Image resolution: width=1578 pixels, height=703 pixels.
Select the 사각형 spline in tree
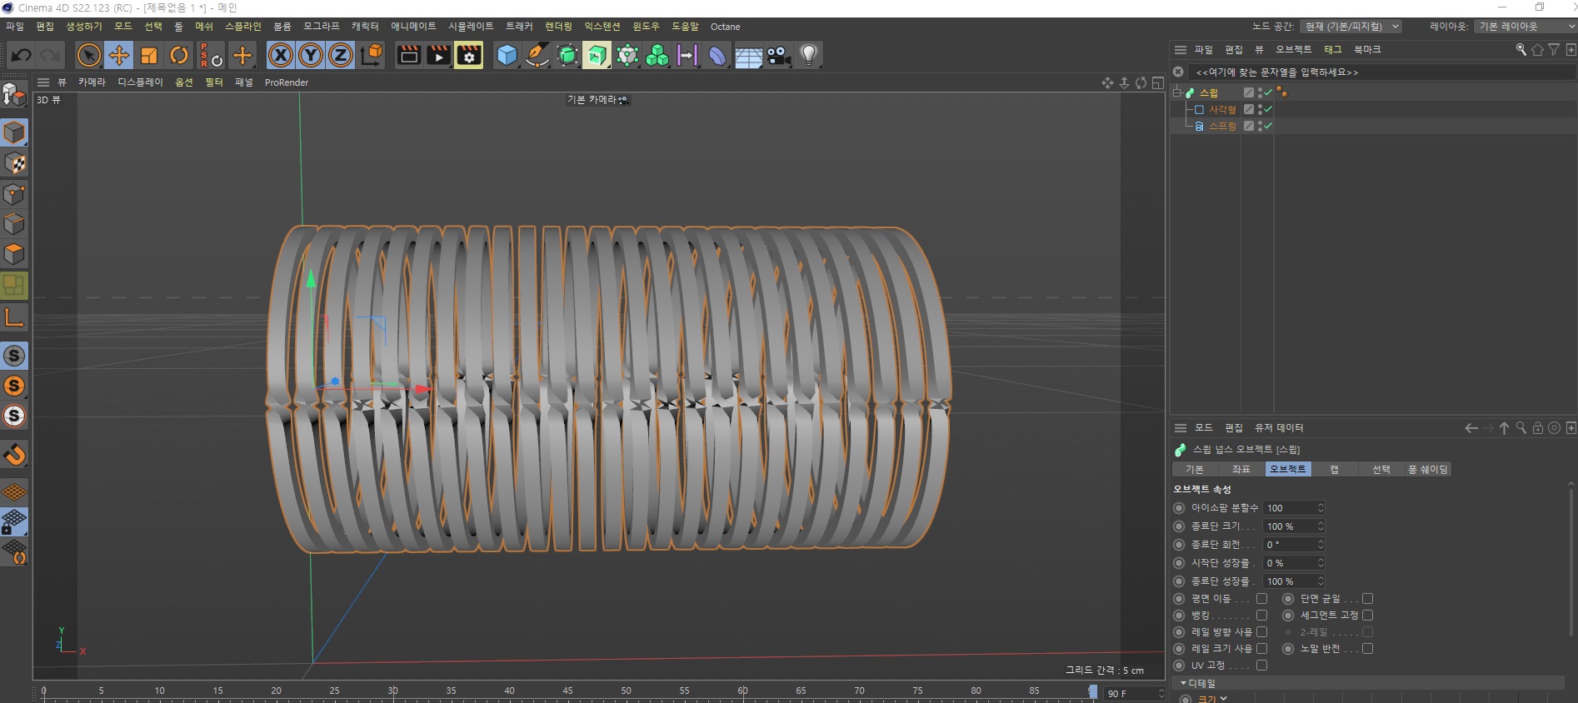click(x=1222, y=109)
